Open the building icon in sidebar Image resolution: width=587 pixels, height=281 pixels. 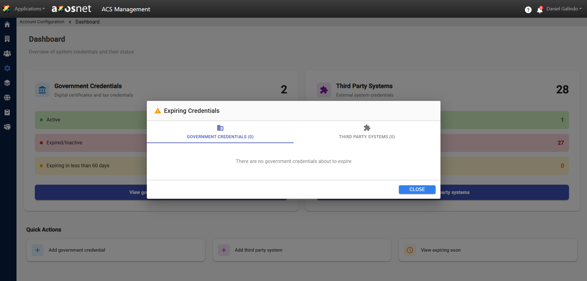point(7,39)
